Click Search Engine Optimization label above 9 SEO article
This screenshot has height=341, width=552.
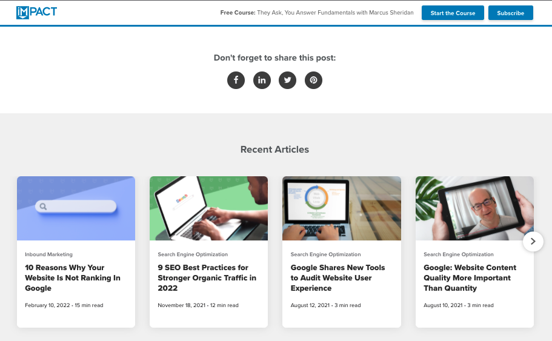click(x=193, y=254)
